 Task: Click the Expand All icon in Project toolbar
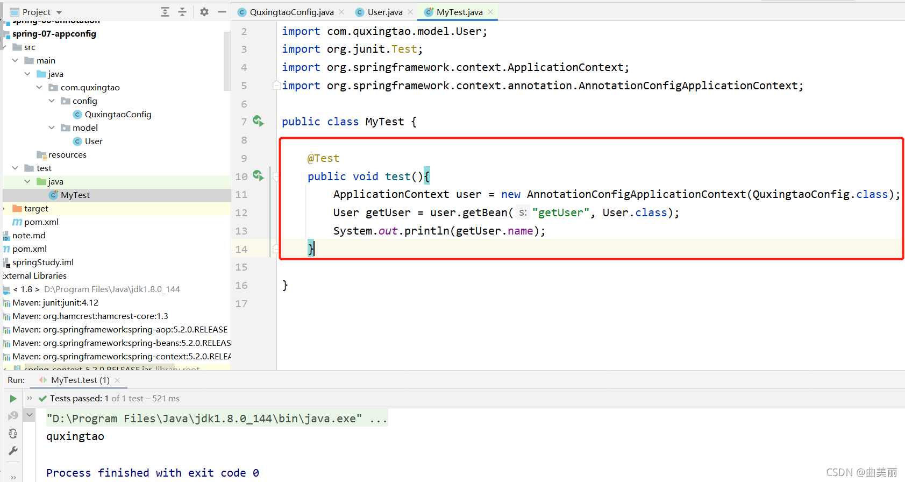165,12
